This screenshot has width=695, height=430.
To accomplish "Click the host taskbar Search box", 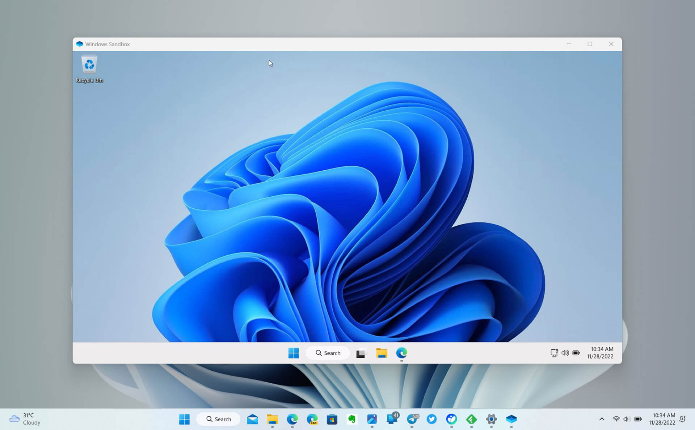I will click(x=219, y=419).
